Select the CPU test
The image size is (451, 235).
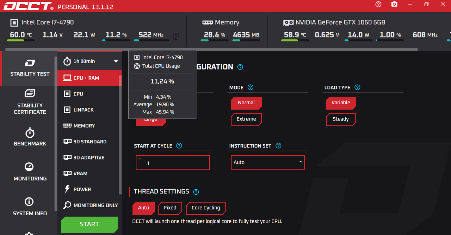[88, 94]
